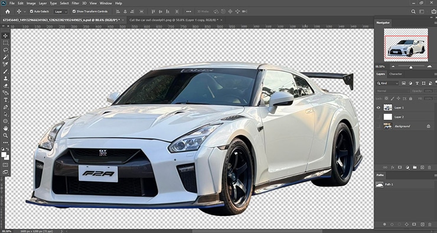Screen dimensions: 437x233
Task: Click the Navigator preview thumbnail
Action: (406, 45)
